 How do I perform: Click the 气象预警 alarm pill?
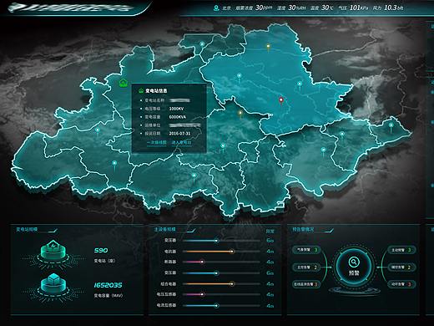tap(306, 250)
